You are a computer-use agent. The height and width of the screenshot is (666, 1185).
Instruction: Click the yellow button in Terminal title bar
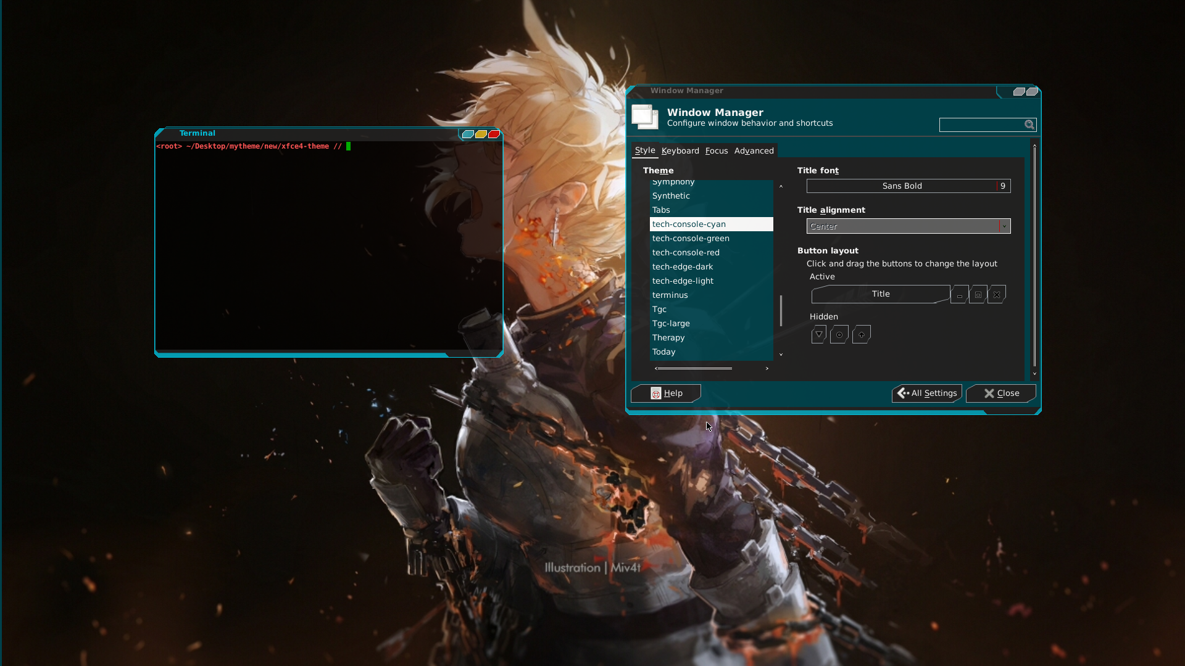[481, 134]
